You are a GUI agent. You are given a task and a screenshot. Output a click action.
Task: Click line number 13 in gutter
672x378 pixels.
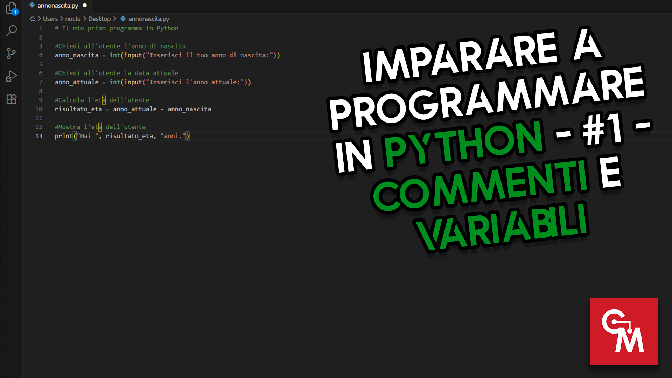(38, 136)
